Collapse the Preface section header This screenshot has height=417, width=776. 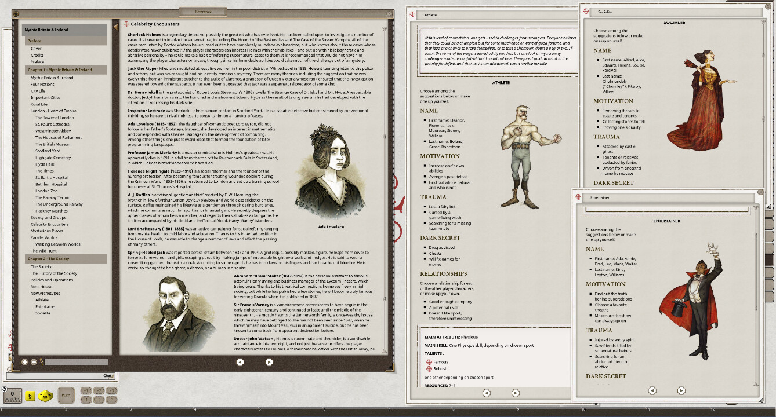(x=66, y=41)
